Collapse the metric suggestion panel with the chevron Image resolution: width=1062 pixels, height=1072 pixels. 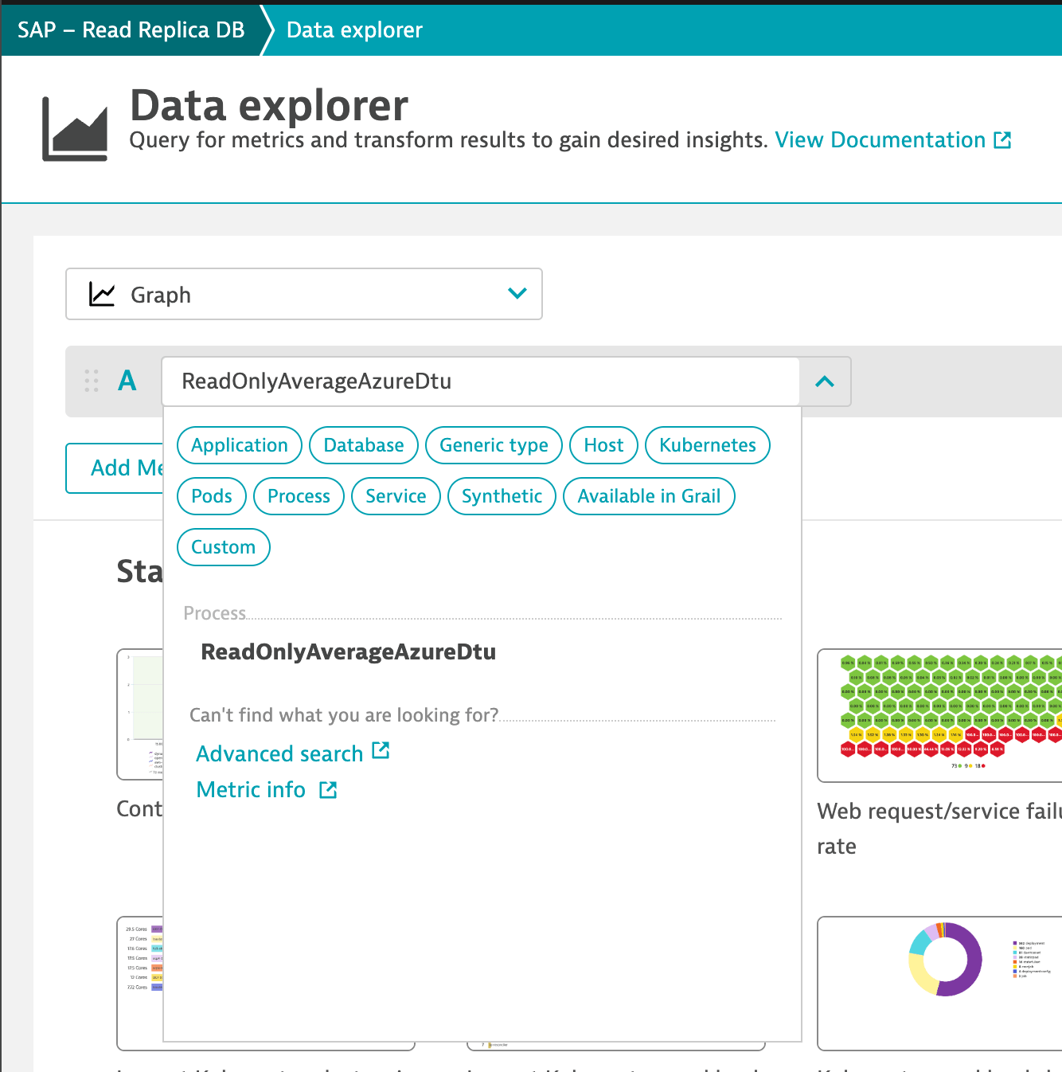coord(824,381)
